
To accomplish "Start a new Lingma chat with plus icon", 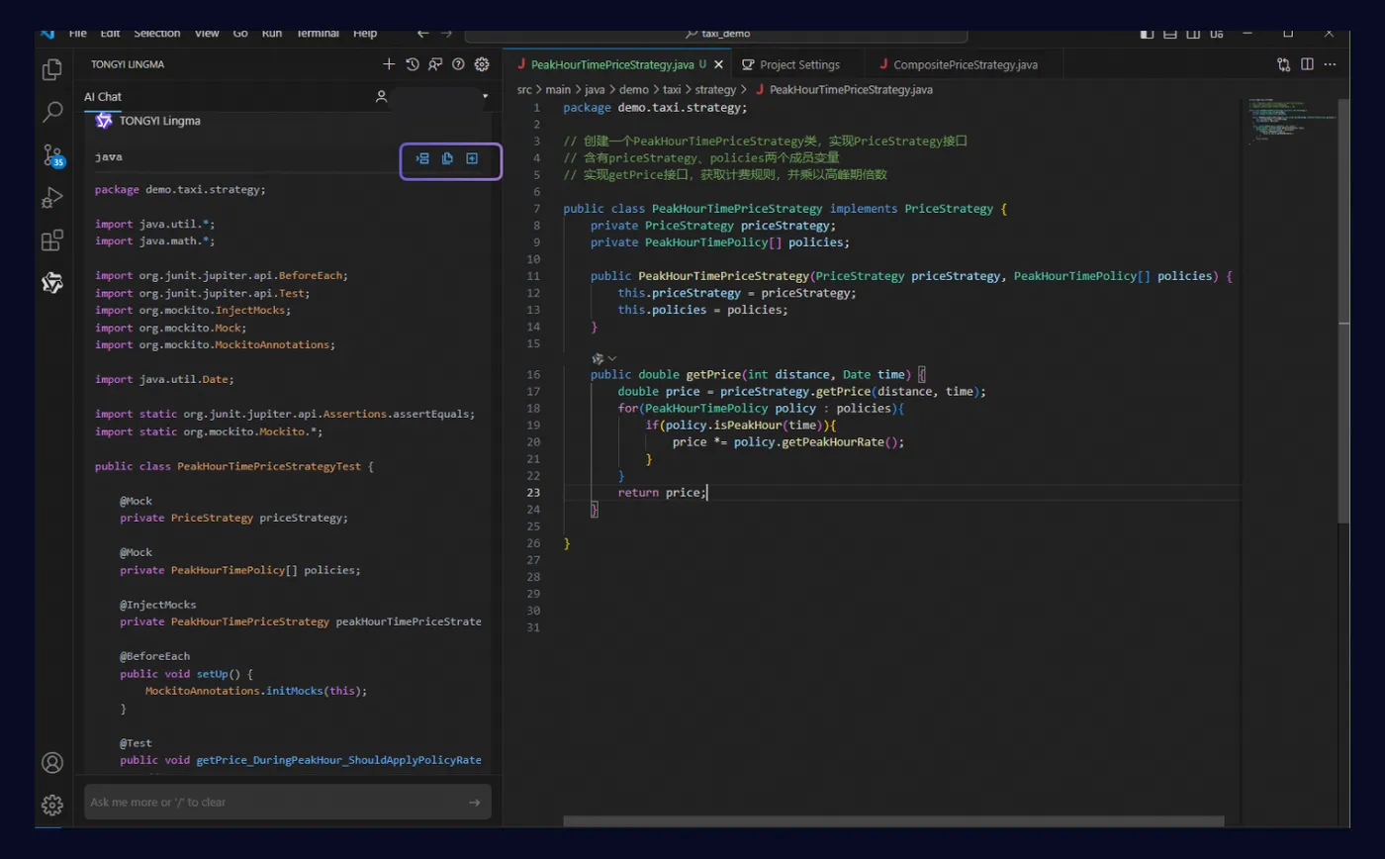I will [389, 64].
